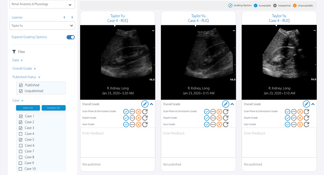Mark Scan Plane grade Unacceptable on 3:10 AM card
Image resolution: width=324 pixels, height=175 pixels.
300,112
